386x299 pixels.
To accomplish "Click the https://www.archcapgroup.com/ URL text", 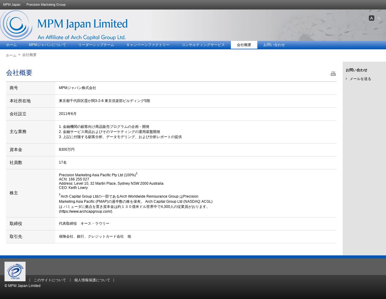I will pyautogui.click(x=86, y=211).
